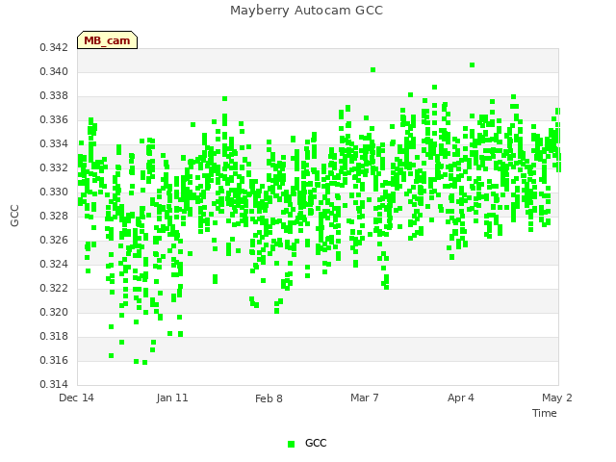The width and height of the screenshot is (616, 462).
Task: Click the chart title Mayberry Autocam GCC
Action: pyautogui.click(x=306, y=11)
